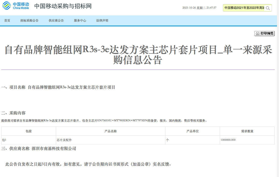This screenshot has height=177, width=279.
Task: Open the 法律声明 page
Action: click(102, 21)
